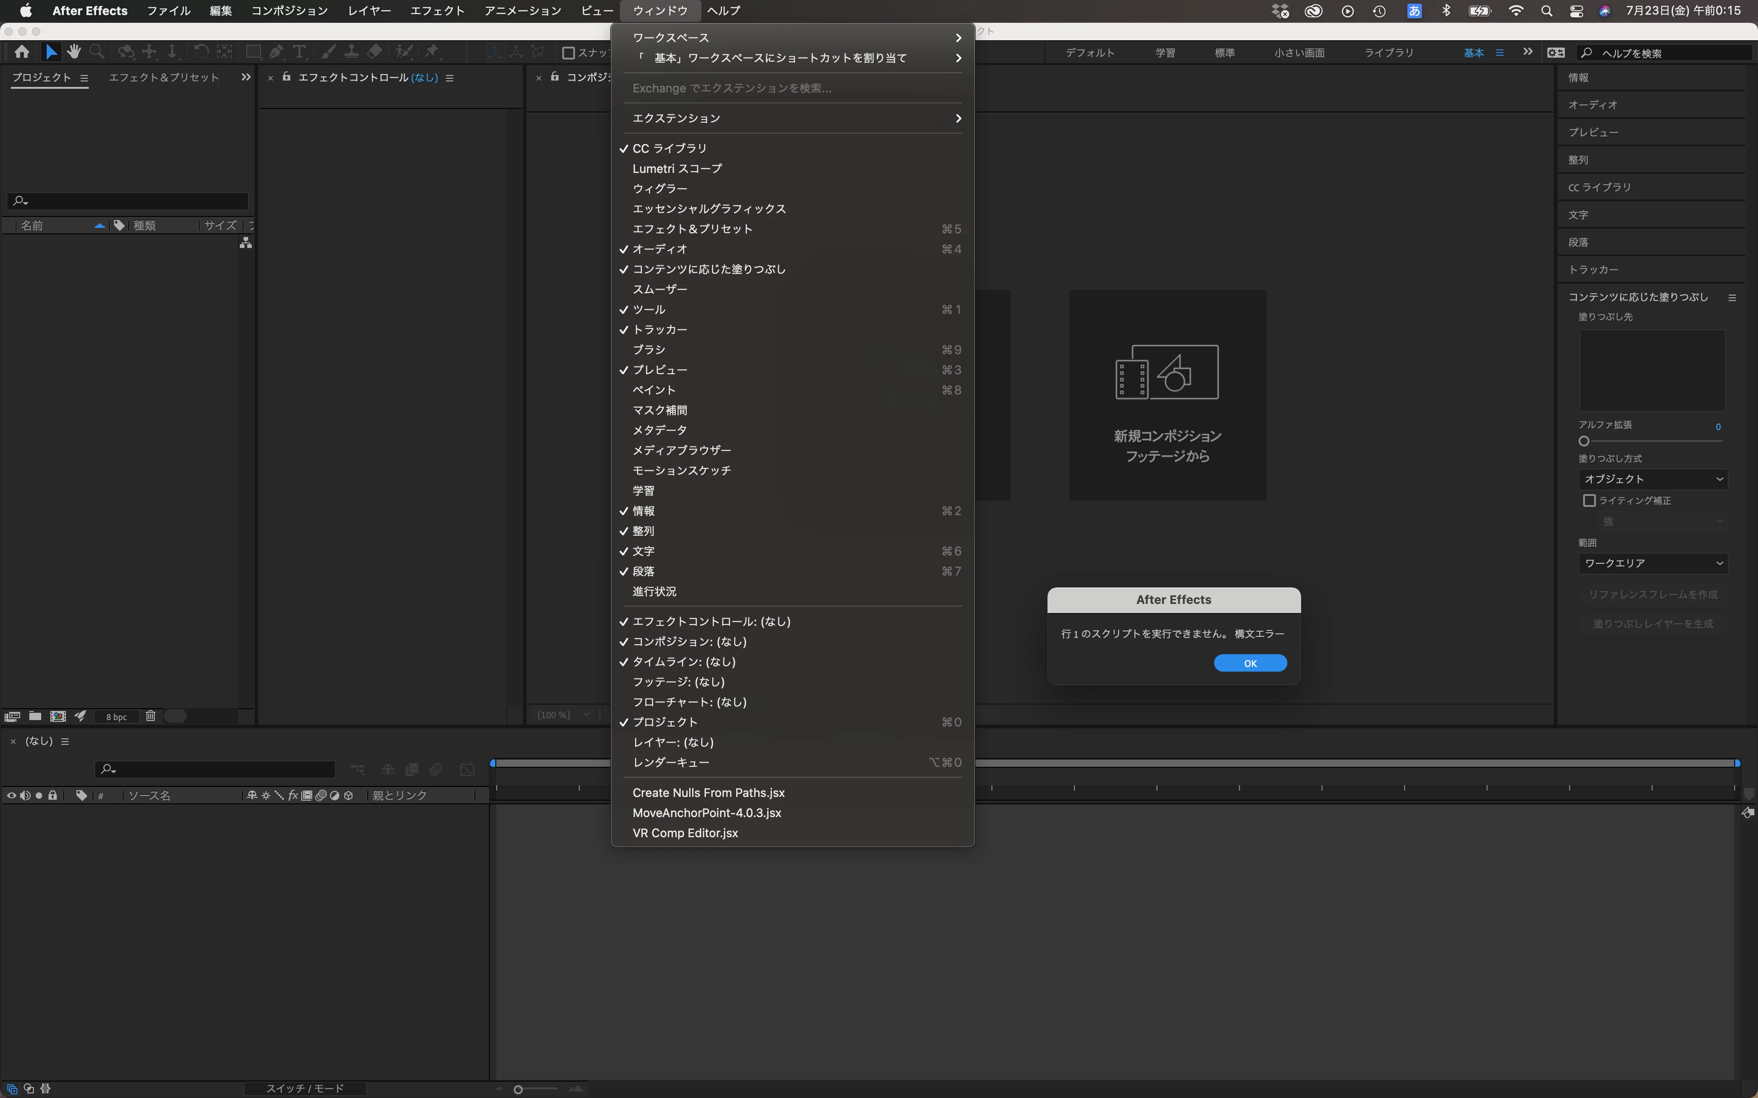Enable the ライティング補正 checkbox
Image resolution: width=1758 pixels, height=1098 pixels.
(x=1589, y=501)
